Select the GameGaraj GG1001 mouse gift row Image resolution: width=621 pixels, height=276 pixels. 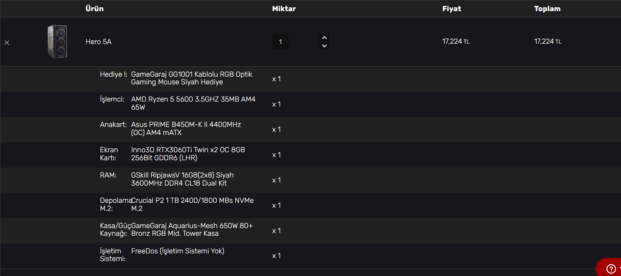click(x=310, y=79)
